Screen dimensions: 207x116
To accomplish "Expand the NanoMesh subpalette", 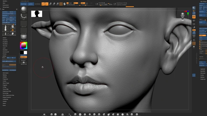I will click(x=5, y=44).
